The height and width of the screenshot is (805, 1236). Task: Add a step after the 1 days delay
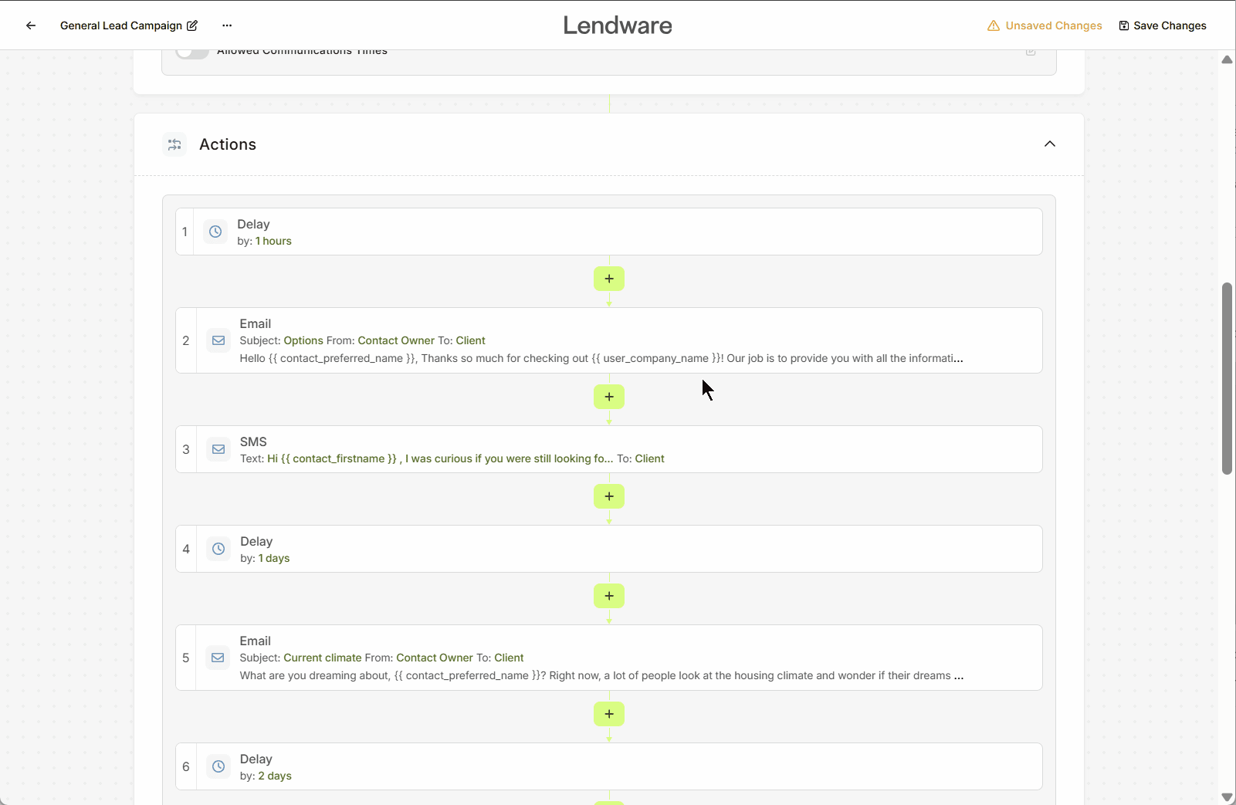coord(609,596)
